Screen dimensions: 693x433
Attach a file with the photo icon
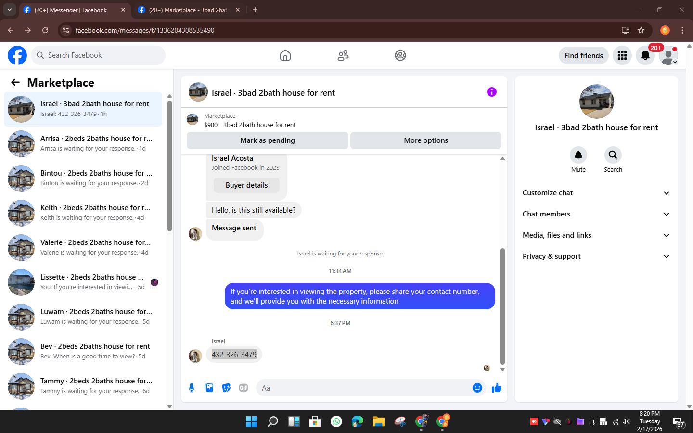tap(209, 388)
